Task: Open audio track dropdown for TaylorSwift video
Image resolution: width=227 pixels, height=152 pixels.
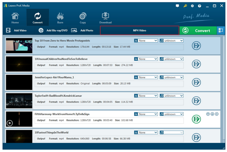Action: coord(171,96)
